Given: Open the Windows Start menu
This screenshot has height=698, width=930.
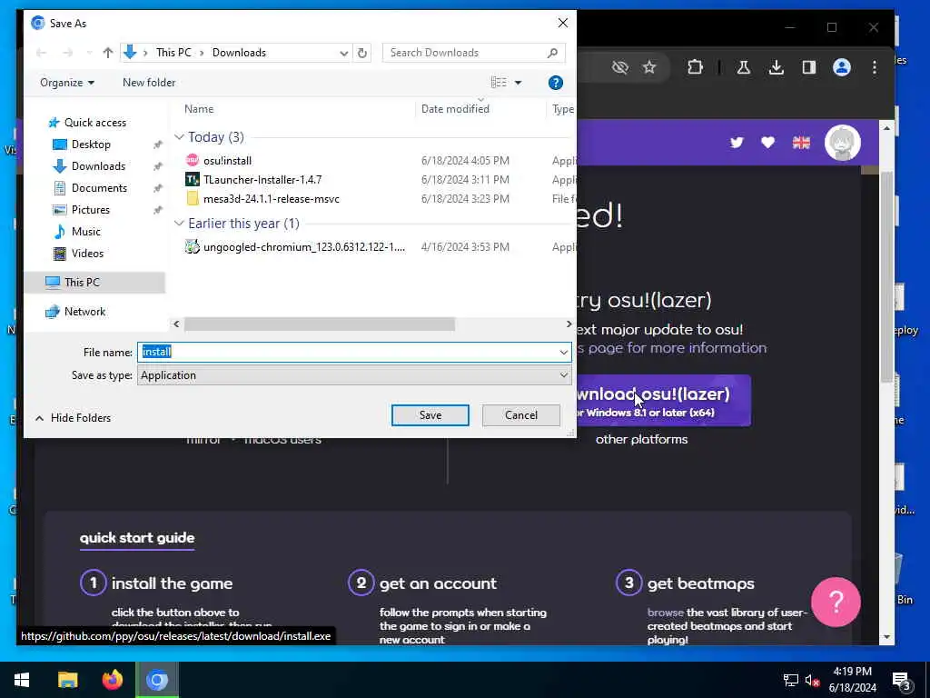Looking at the screenshot, I should [22, 680].
